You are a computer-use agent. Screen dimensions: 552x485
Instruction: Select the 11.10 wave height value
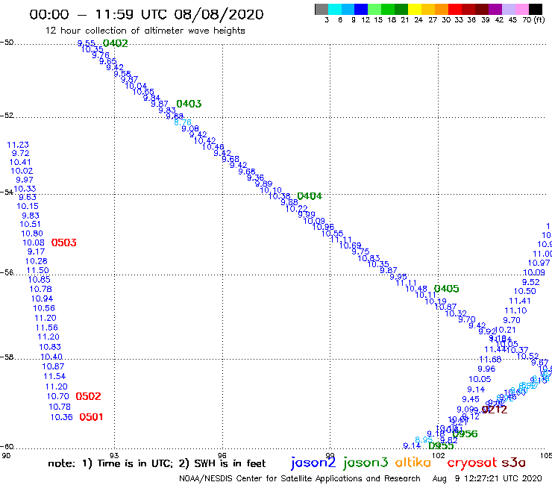pyautogui.click(x=515, y=310)
